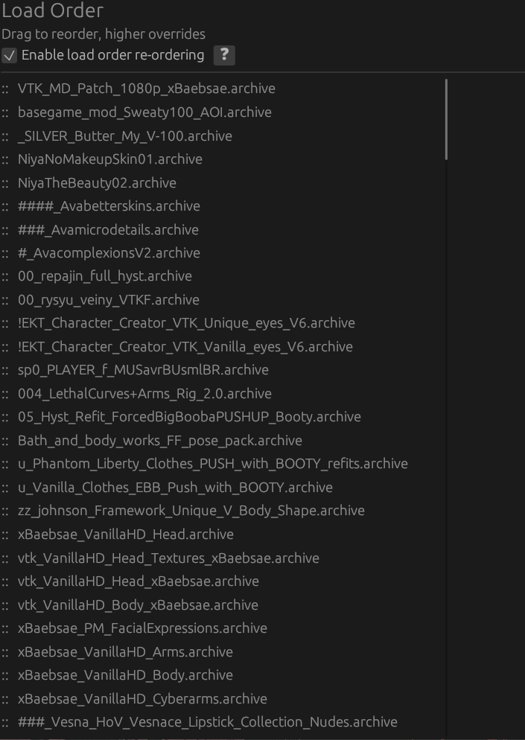
Task: Click drag handle for xBaebsae_VanillaHD_Head.archive
Action: [5, 535]
